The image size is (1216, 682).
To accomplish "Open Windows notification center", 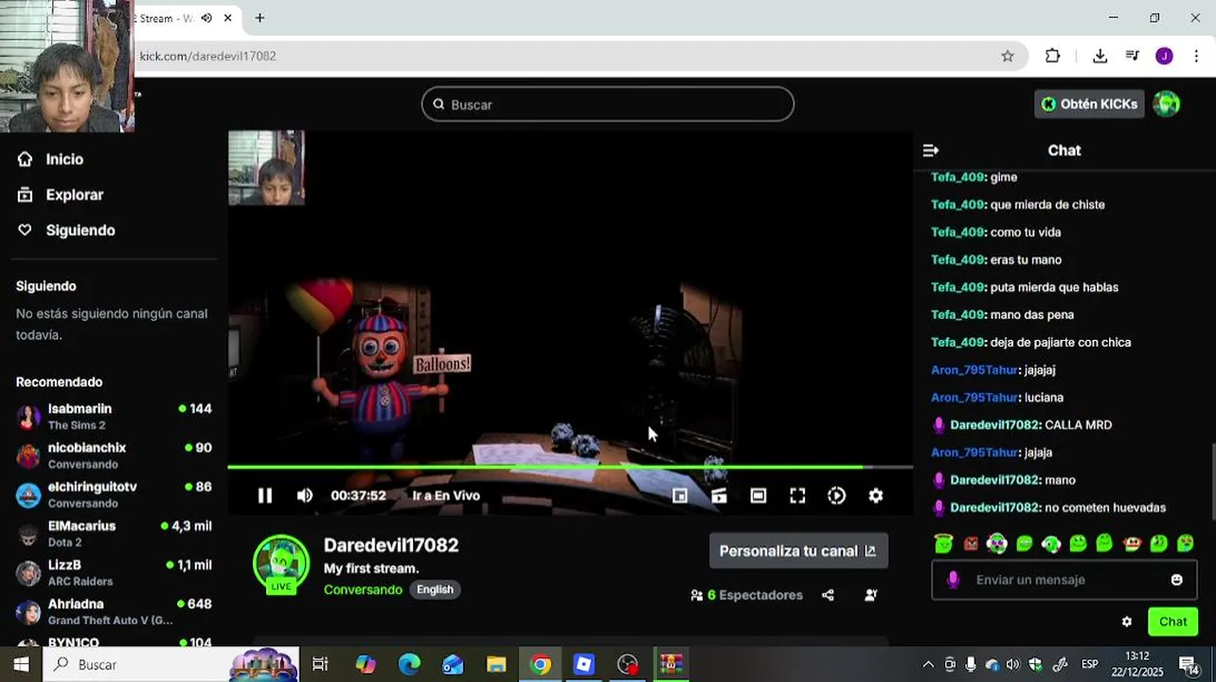I will pyautogui.click(x=1189, y=665).
